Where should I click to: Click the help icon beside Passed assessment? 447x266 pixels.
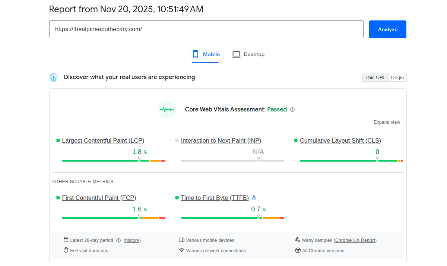[x=292, y=110]
